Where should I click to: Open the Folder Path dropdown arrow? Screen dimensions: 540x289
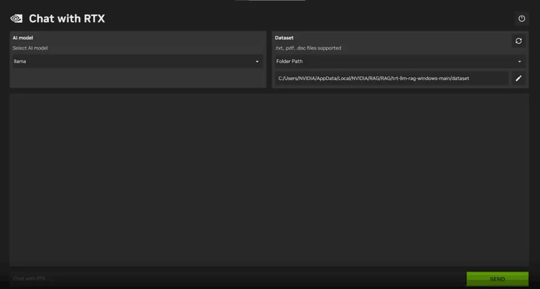click(x=519, y=62)
